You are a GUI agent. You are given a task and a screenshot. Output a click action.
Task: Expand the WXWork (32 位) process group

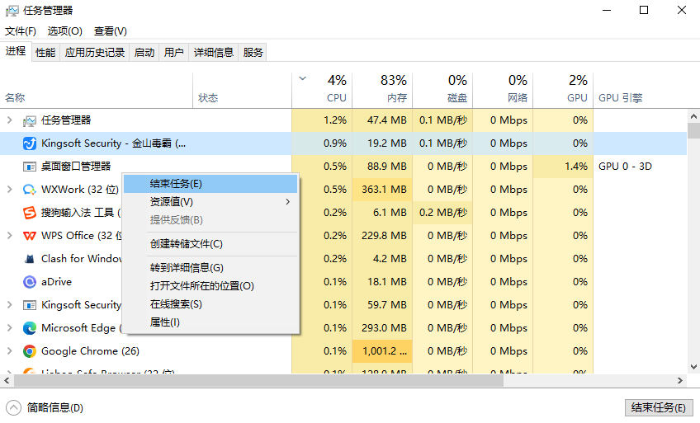pos(9,189)
